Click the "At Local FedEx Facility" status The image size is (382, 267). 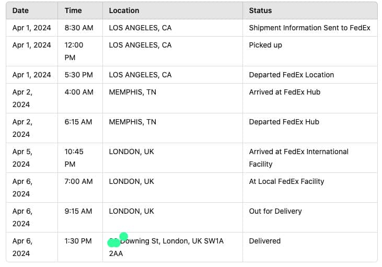[x=286, y=181]
